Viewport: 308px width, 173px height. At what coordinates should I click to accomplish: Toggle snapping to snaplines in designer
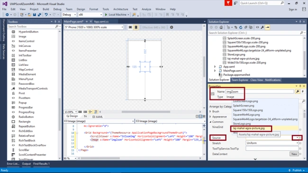pos(91,112)
